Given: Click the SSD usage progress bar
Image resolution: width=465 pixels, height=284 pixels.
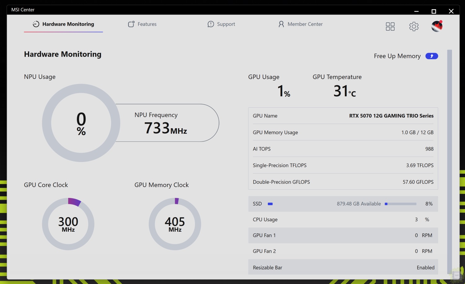Looking at the screenshot, I should (x=401, y=204).
